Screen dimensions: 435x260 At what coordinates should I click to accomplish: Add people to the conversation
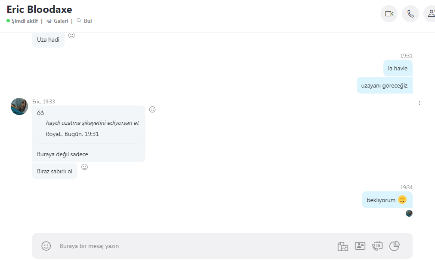[x=431, y=14]
